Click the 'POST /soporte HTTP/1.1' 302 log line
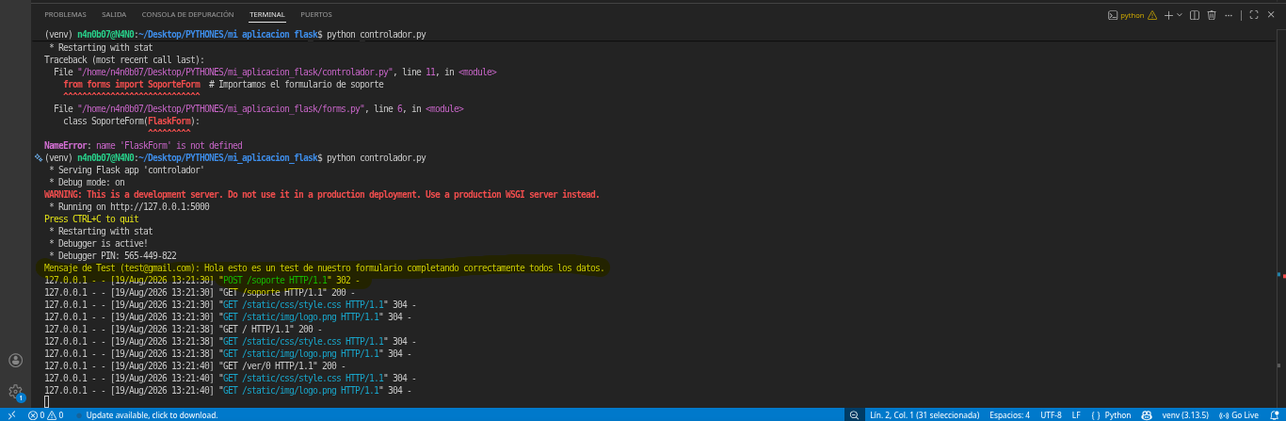1286x421 pixels. (x=201, y=280)
